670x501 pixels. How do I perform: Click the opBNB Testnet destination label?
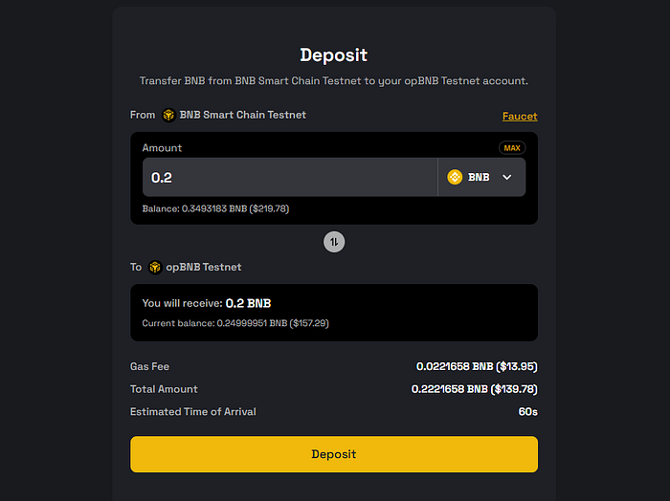[x=203, y=267]
